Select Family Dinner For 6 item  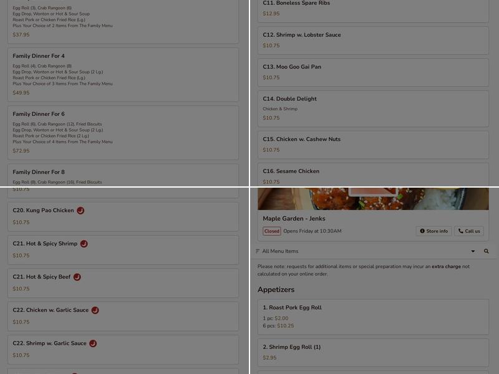123,133
